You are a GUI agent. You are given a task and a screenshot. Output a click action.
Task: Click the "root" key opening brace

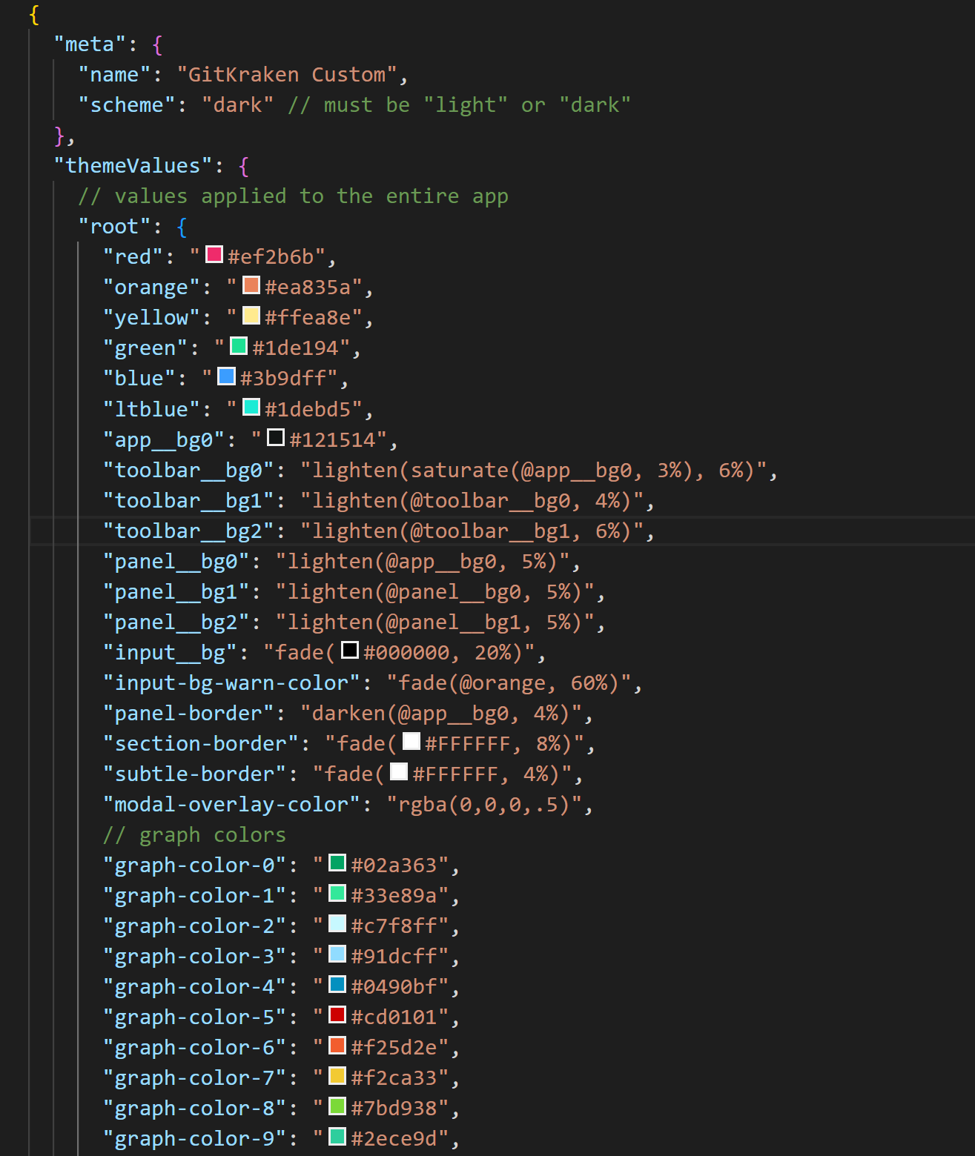pyautogui.click(x=182, y=227)
